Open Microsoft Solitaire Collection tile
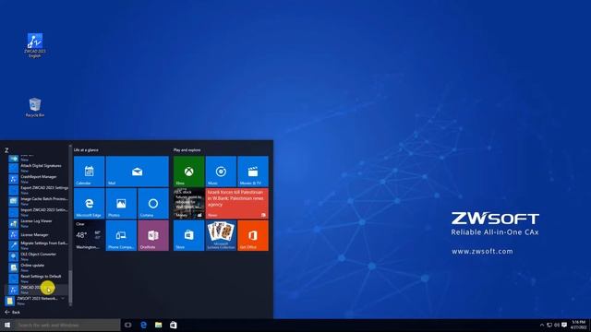The height and width of the screenshot is (332, 591). tap(221, 235)
